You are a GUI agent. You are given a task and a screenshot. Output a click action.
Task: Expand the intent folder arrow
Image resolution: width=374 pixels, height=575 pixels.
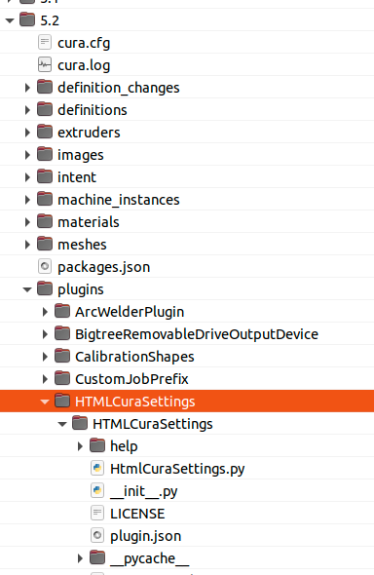(x=27, y=177)
